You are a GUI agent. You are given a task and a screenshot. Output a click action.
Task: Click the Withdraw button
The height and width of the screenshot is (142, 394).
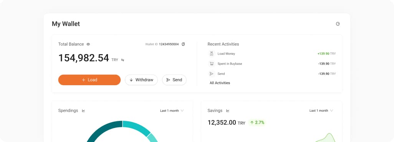point(141,80)
